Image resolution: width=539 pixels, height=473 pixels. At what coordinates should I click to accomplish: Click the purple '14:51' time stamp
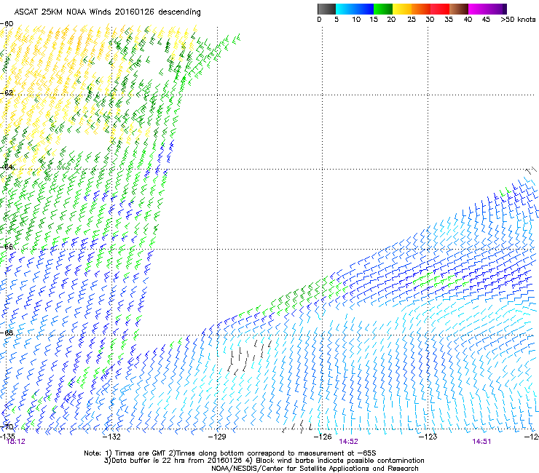(481, 442)
